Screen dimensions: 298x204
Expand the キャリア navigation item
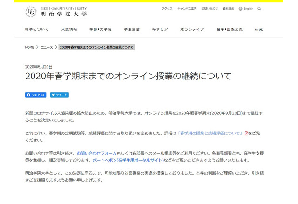tap(160, 29)
